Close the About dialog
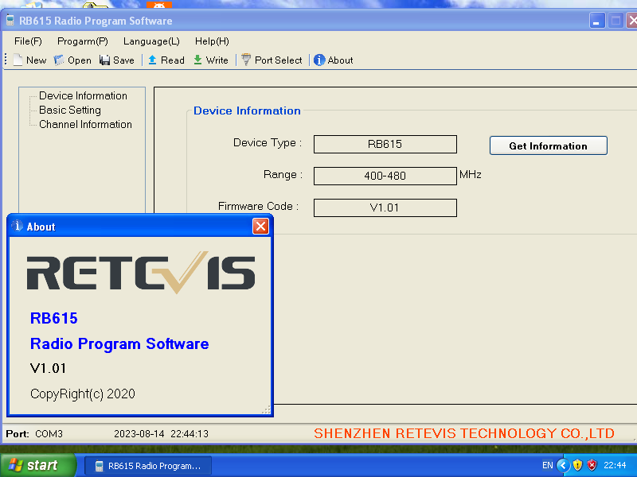Screen dimensions: 637x477 click(x=260, y=227)
